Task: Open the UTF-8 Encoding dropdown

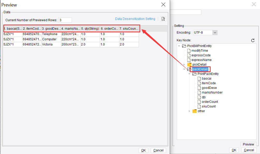Action: (x=215, y=32)
